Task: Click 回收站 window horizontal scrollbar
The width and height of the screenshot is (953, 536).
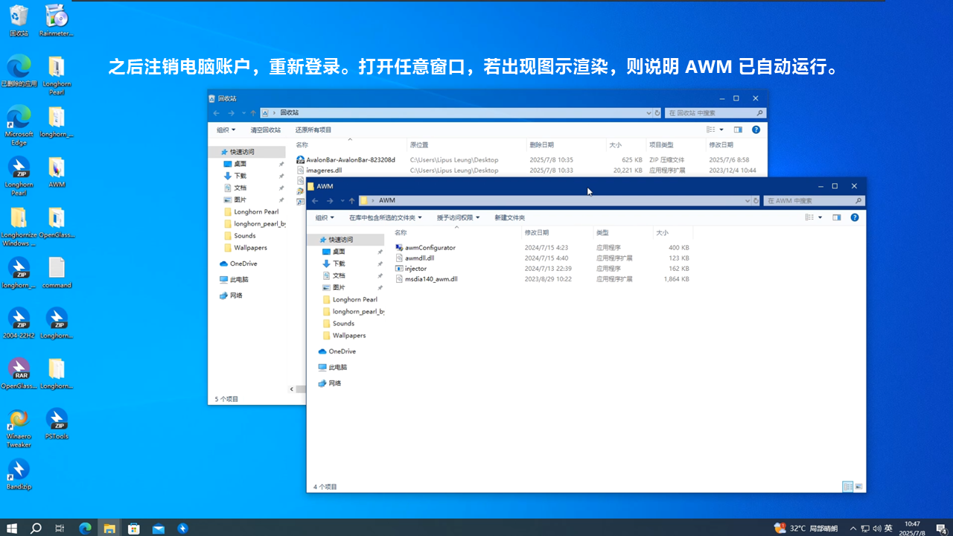Action: (301, 389)
